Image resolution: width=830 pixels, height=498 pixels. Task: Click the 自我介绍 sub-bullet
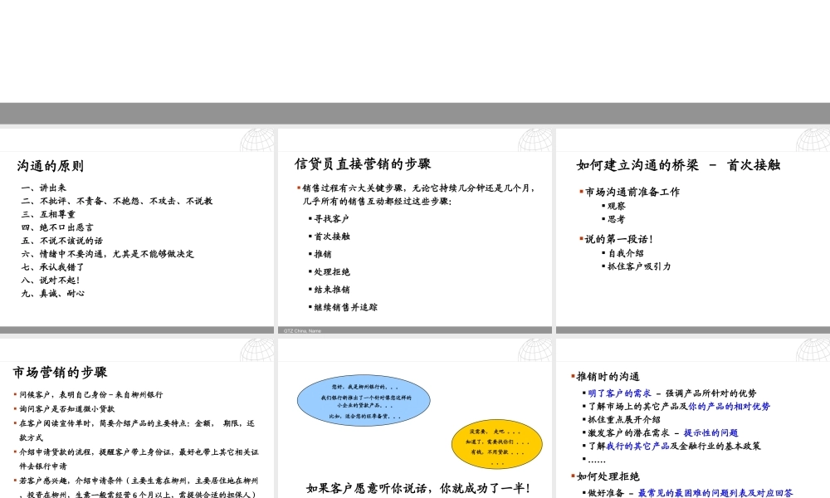(625, 253)
